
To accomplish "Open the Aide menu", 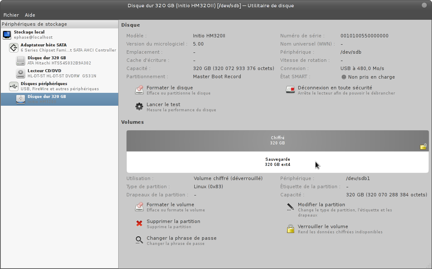I will pos(30,15).
